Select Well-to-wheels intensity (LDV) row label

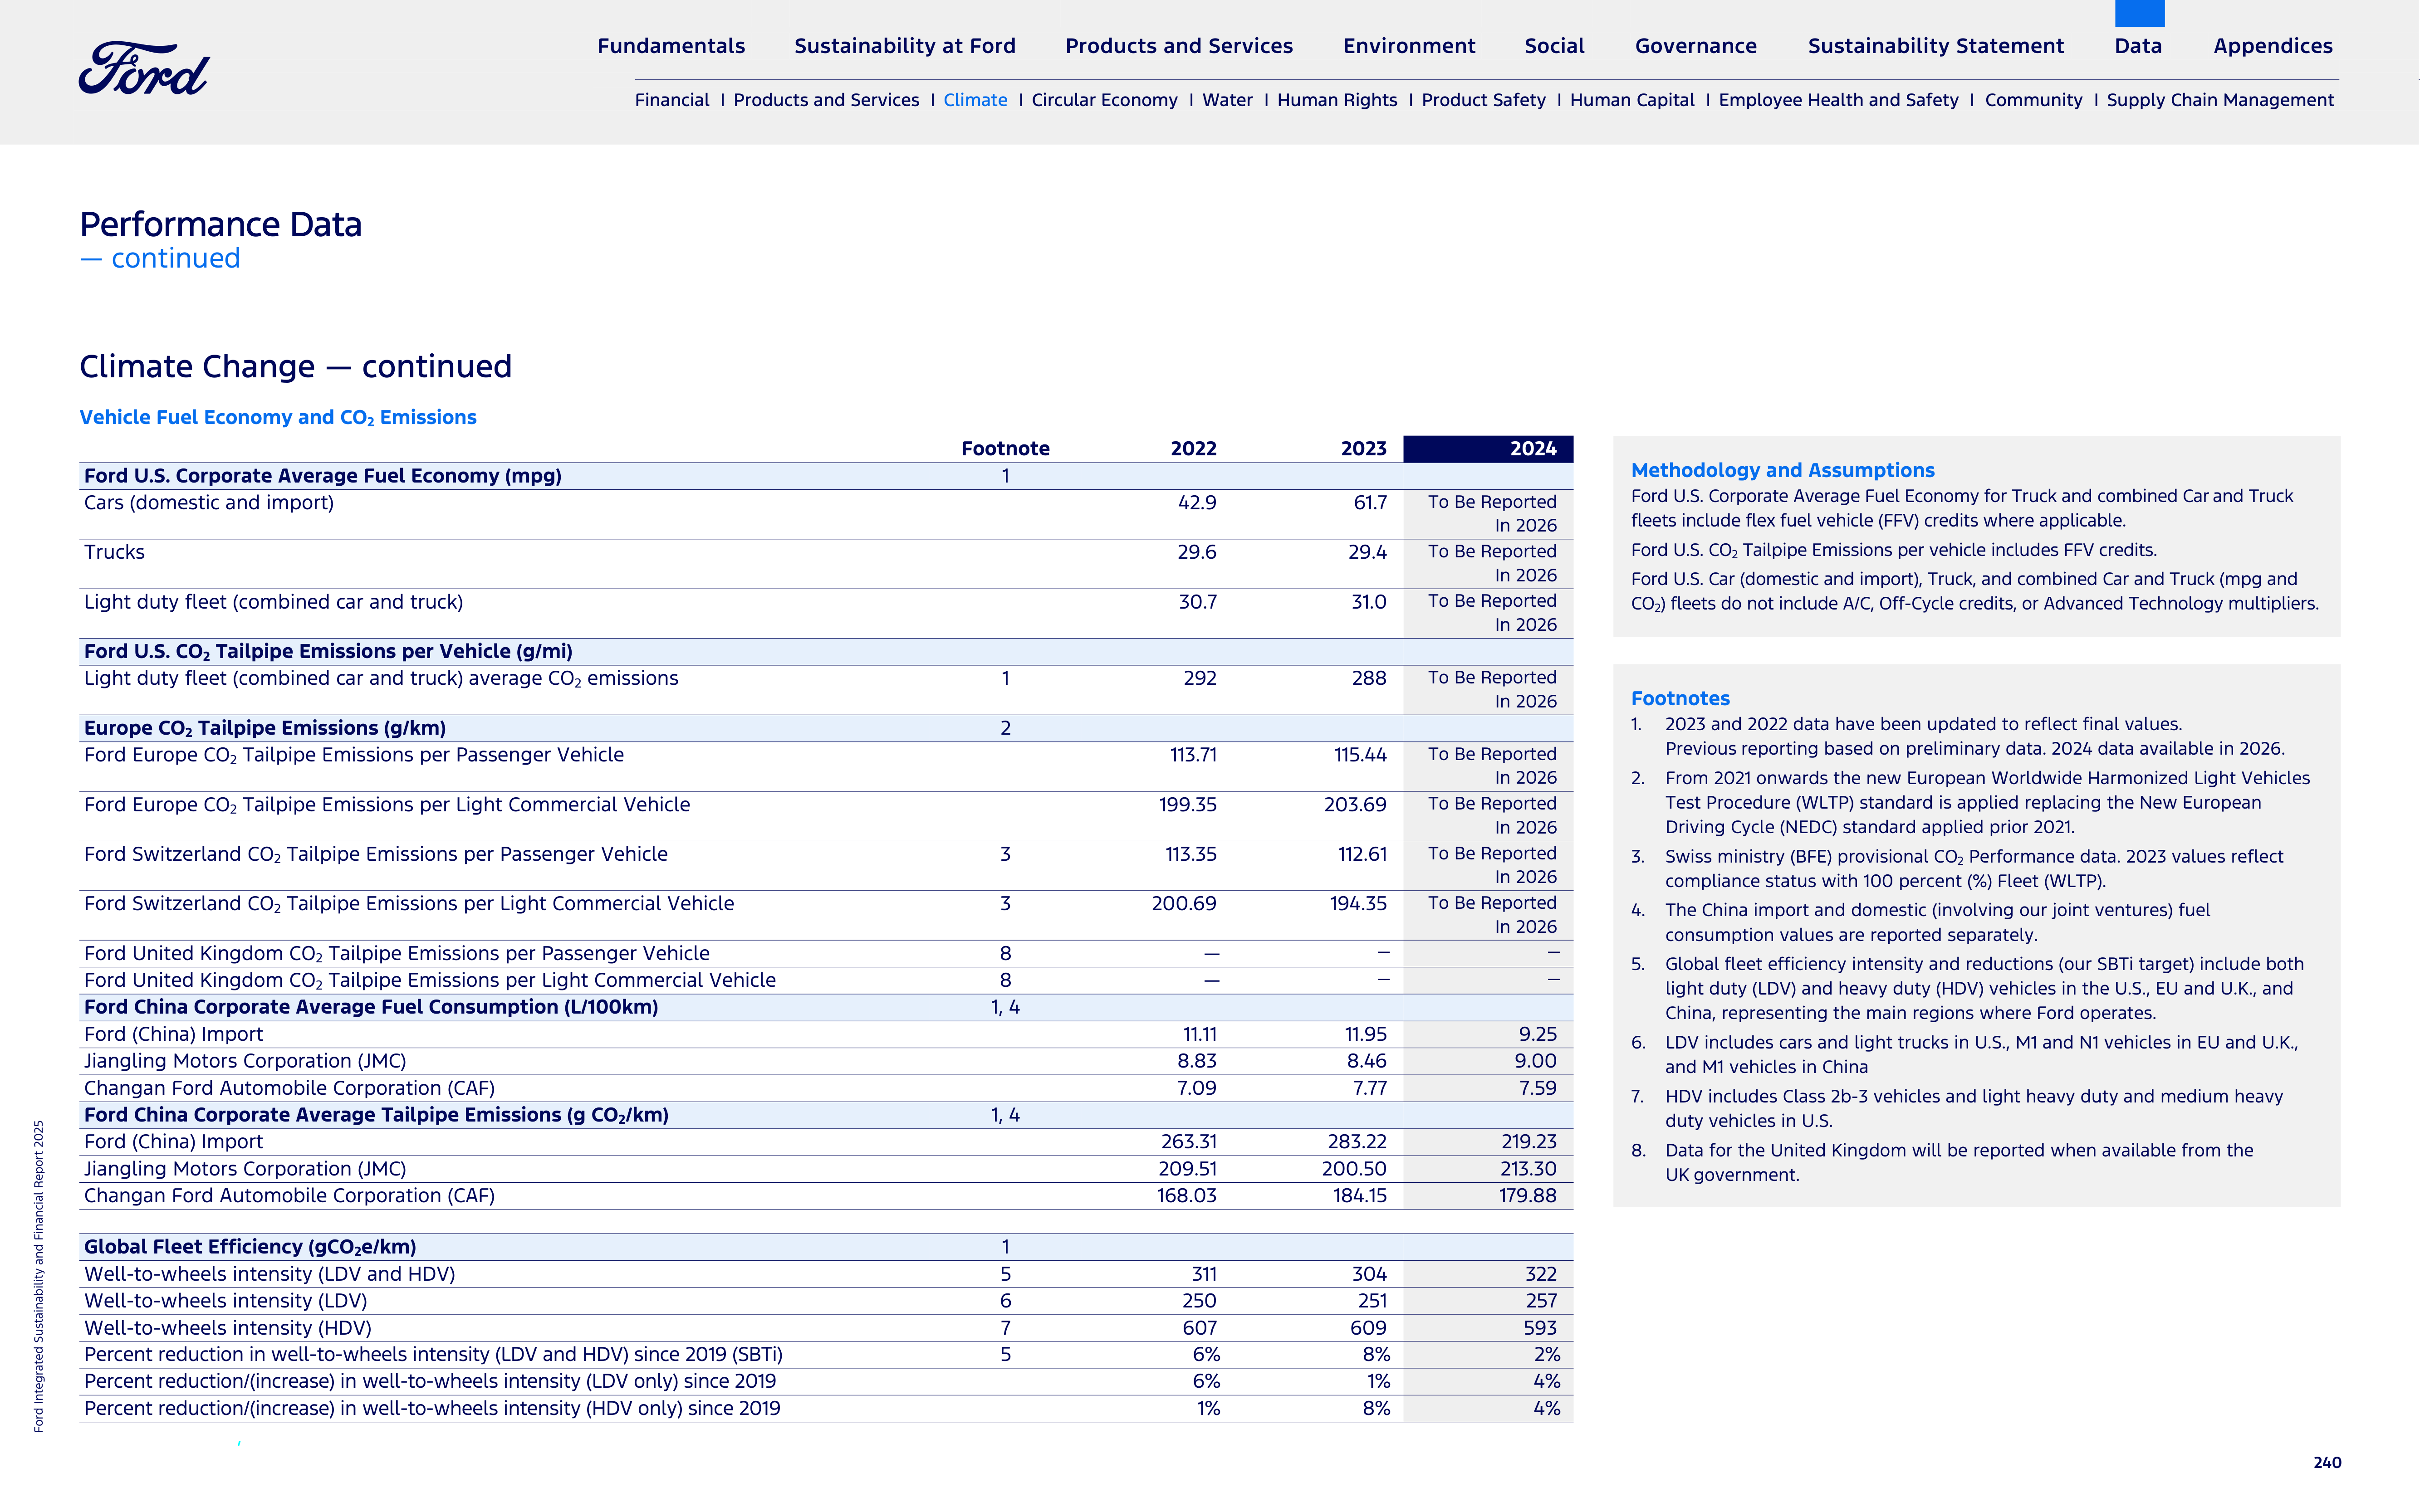tap(225, 1301)
